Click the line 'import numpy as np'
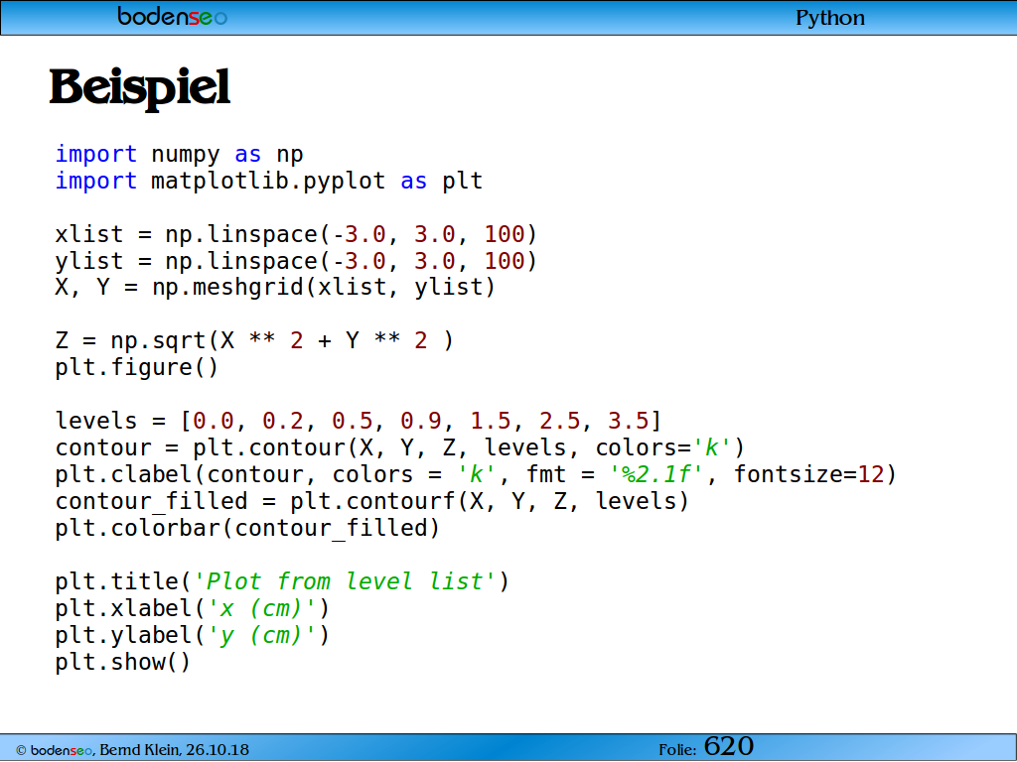This screenshot has width=1017, height=762. pyautogui.click(x=179, y=155)
